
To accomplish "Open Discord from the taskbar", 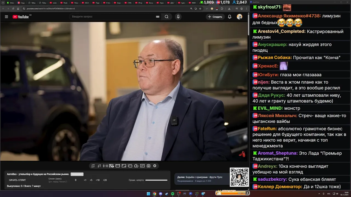I will (x=160, y=194).
